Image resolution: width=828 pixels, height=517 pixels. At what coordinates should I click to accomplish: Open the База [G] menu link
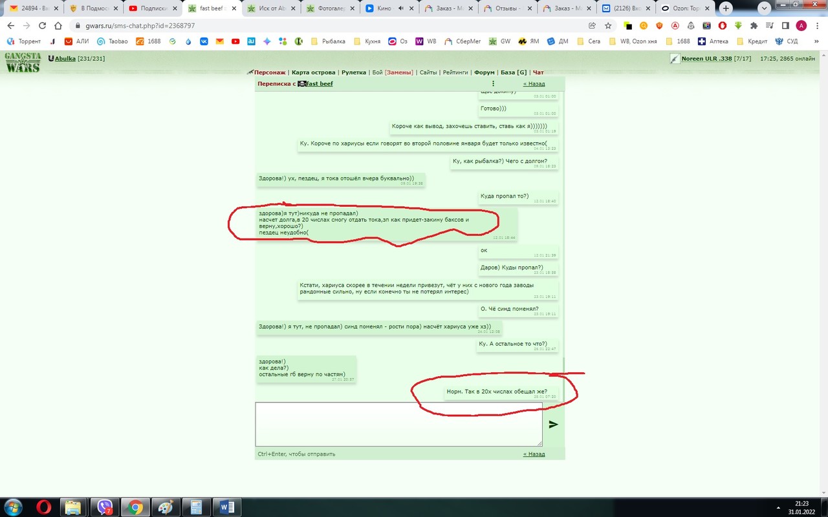coord(514,72)
